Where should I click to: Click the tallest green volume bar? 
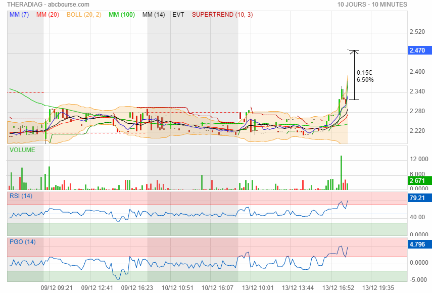[342, 172]
